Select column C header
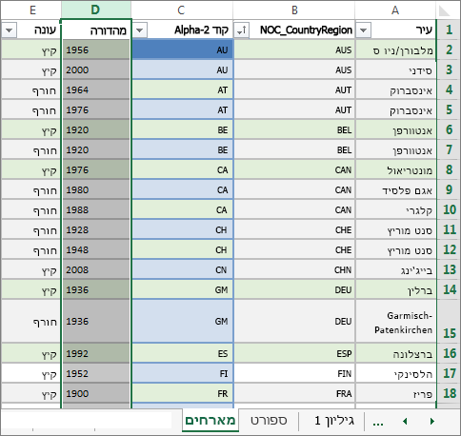 [x=182, y=10]
